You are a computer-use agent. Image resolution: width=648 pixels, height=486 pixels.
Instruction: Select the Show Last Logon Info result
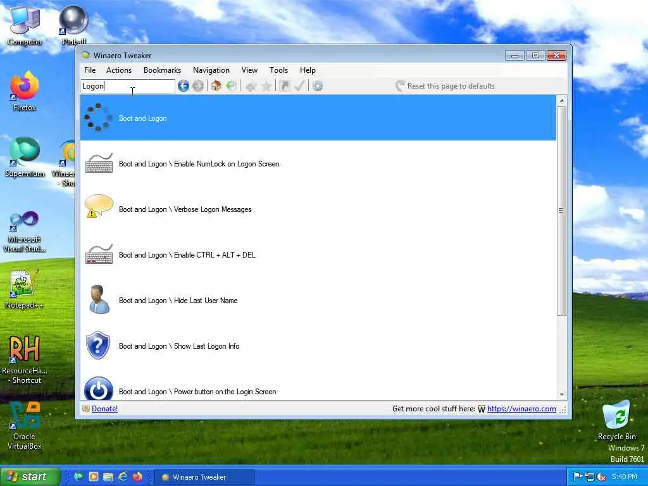318,346
